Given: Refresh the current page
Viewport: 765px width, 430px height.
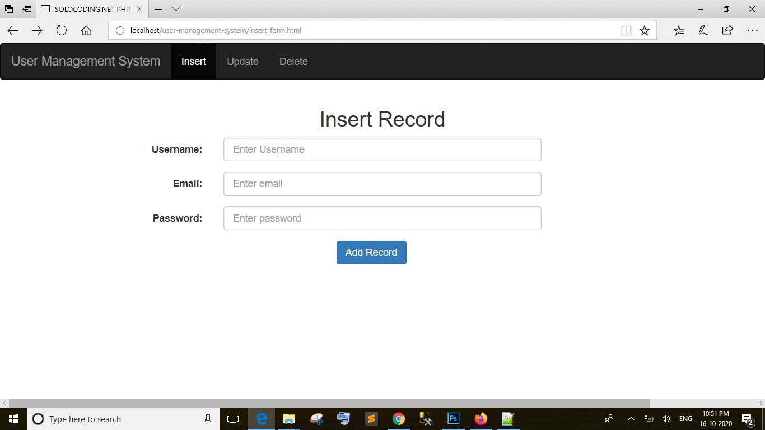Looking at the screenshot, I should pos(62,31).
